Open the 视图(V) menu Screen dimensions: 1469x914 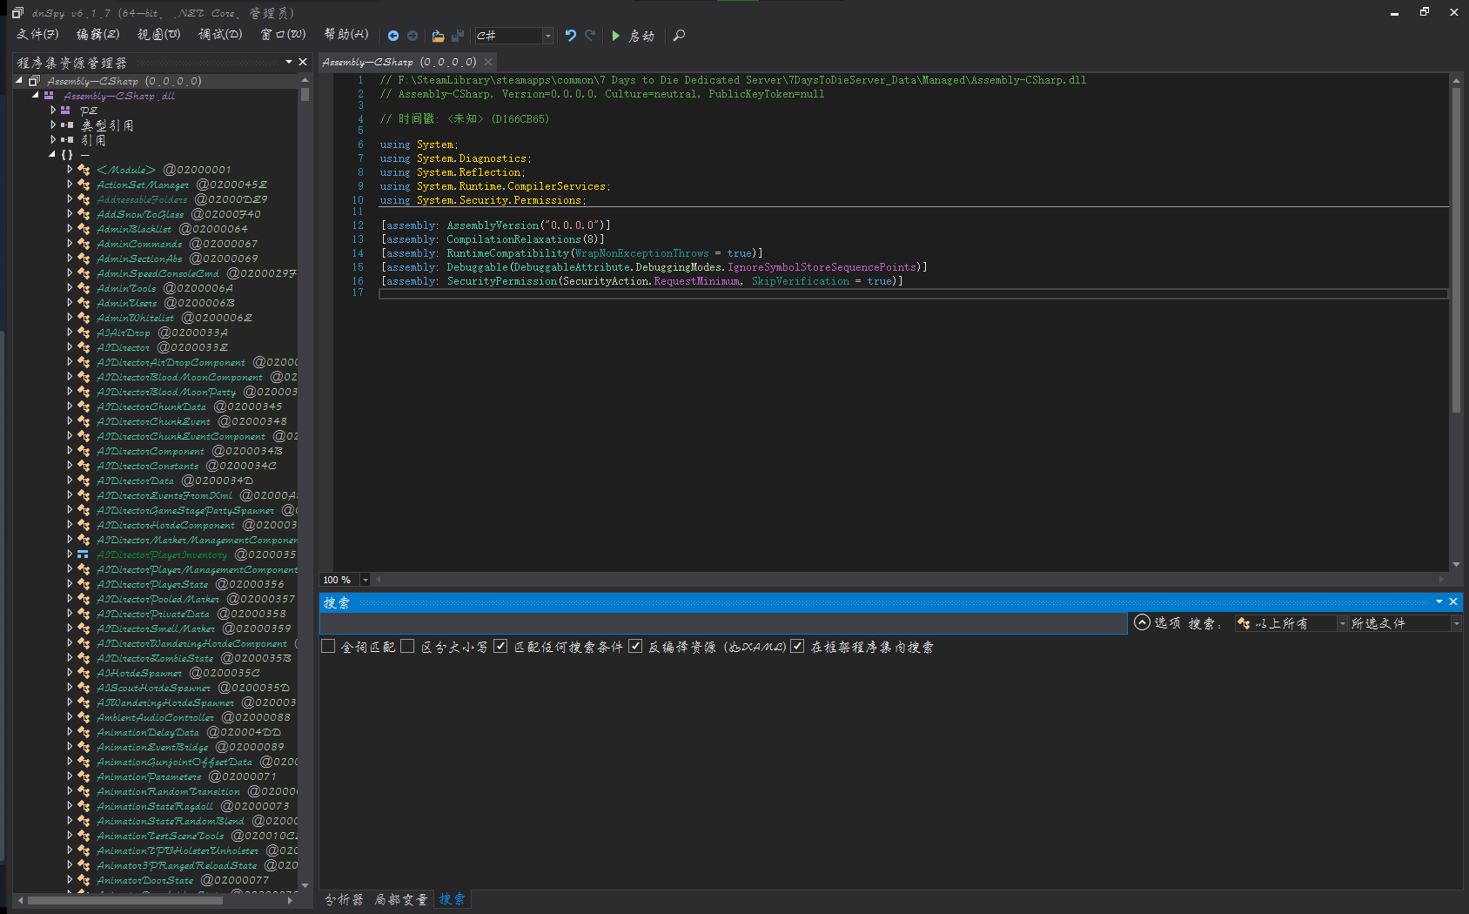158,35
